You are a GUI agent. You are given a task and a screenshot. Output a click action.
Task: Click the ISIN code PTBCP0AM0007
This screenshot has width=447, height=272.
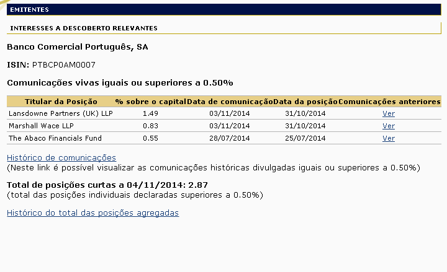coord(64,65)
